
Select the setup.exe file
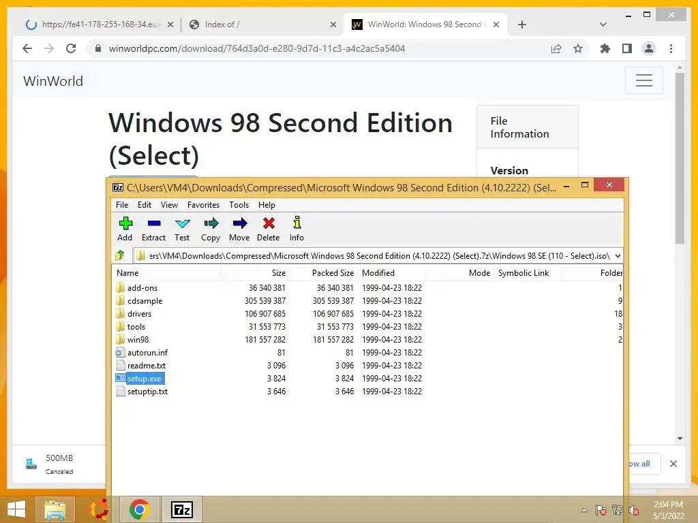coord(145,379)
